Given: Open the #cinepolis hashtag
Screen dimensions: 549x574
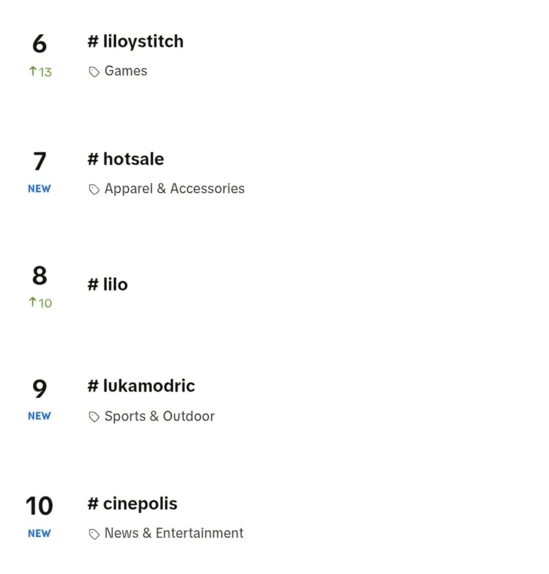Looking at the screenshot, I should pos(132,504).
